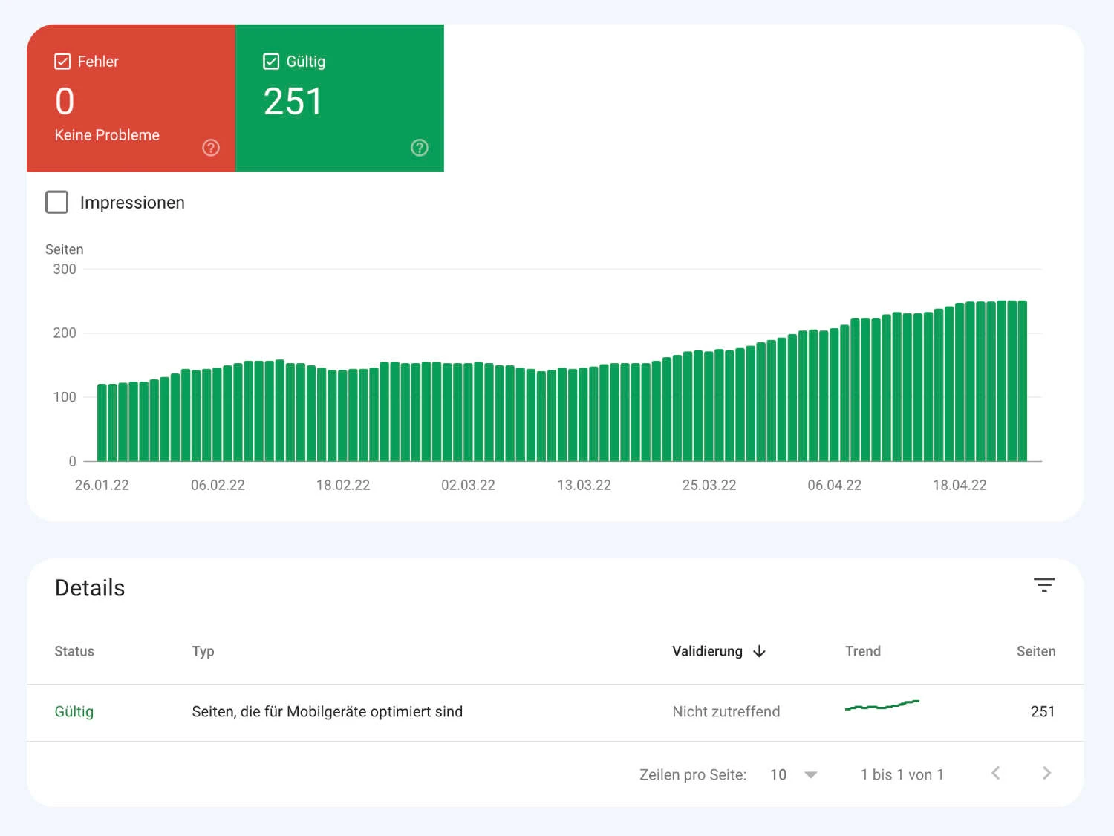The image size is (1114, 836).
Task: Enable the Impressionen checkbox
Action: click(57, 202)
